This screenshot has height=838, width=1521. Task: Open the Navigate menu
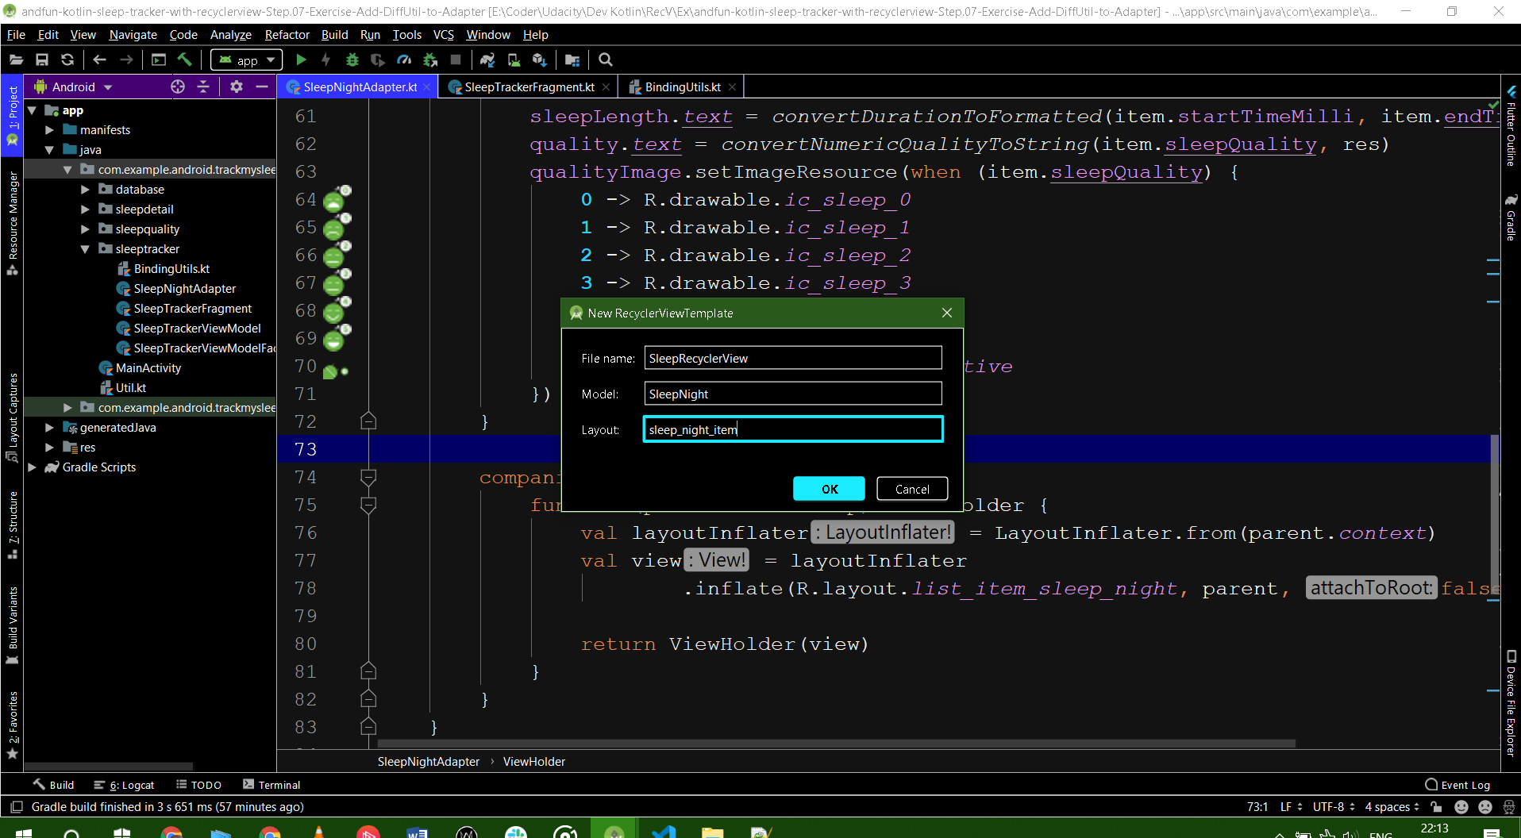(x=133, y=35)
